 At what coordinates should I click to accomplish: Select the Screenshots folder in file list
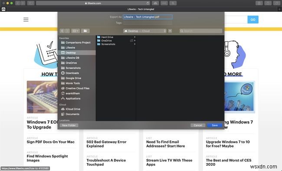(116, 44)
